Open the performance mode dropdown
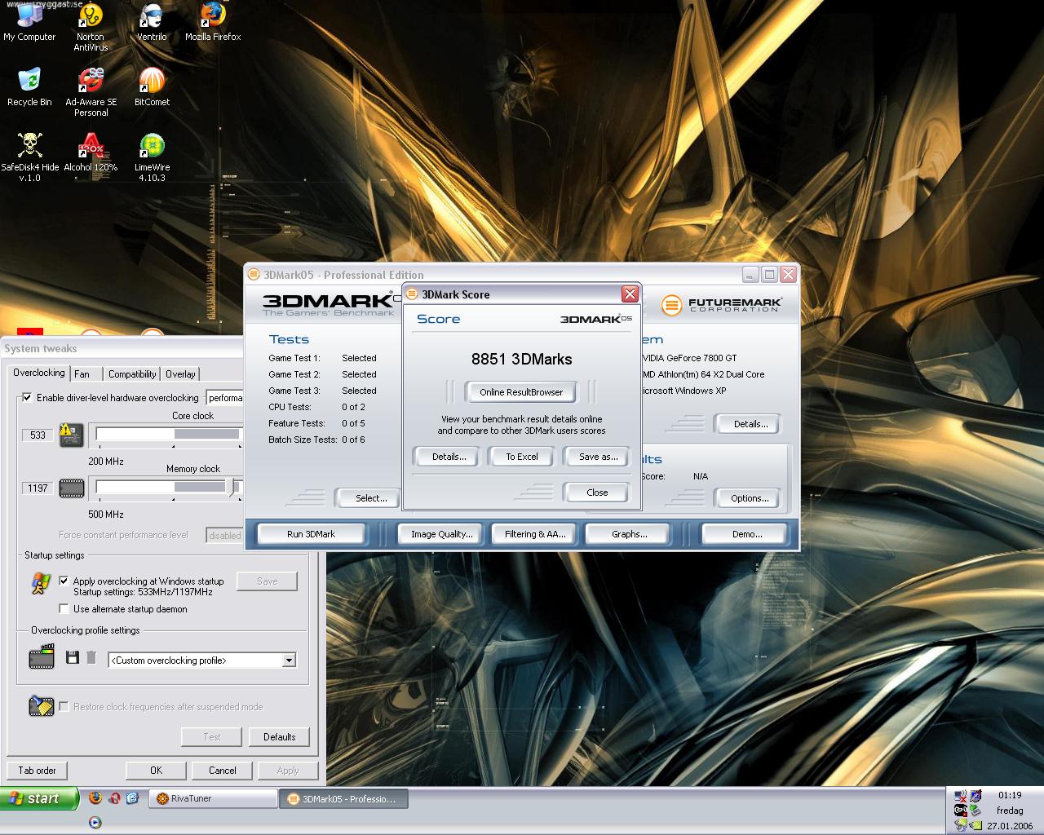1044x835 pixels. 225,397
